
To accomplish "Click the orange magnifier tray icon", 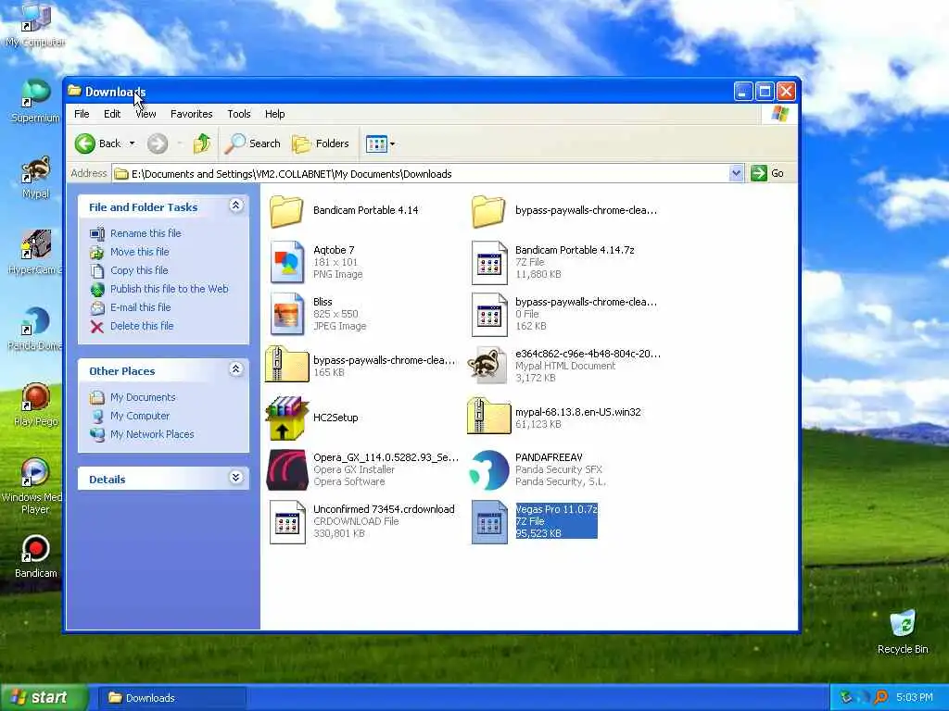I will coord(881,698).
